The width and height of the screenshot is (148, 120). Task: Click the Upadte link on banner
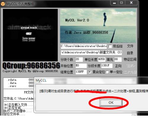[x=117, y=13]
